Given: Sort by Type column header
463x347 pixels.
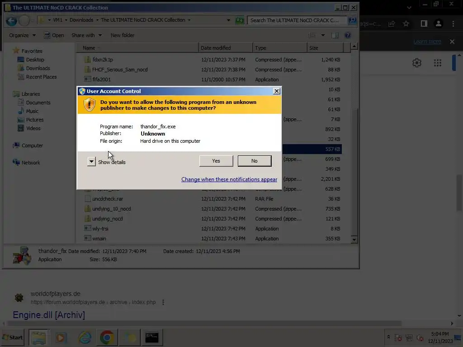Looking at the screenshot, I should [x=279, y=48].
